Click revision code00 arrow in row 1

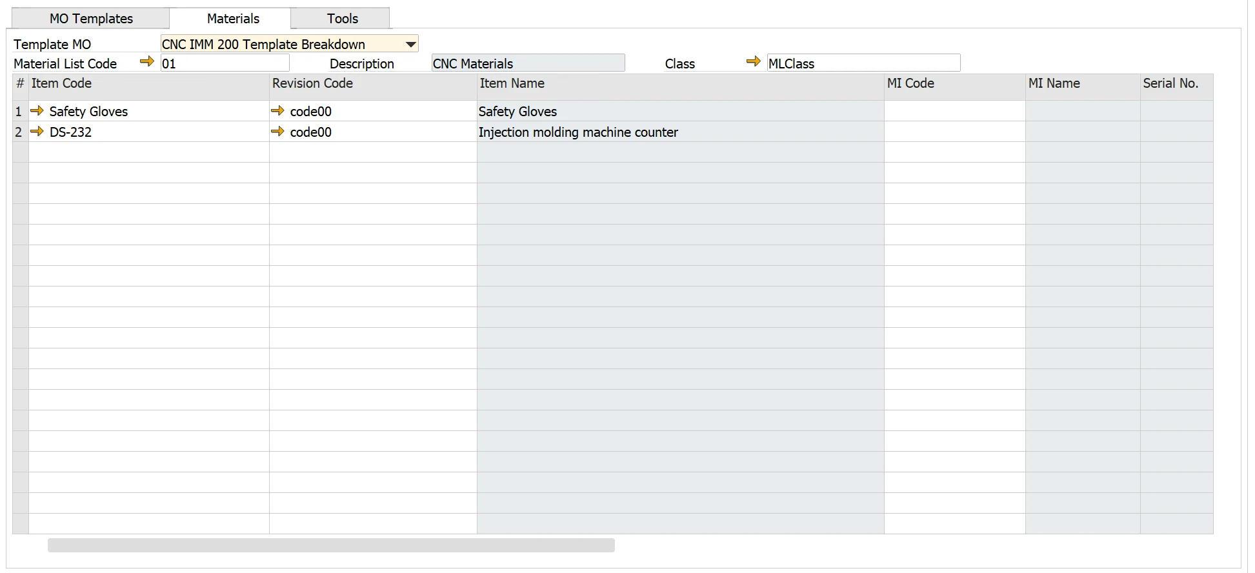click(x=277, y=111)
